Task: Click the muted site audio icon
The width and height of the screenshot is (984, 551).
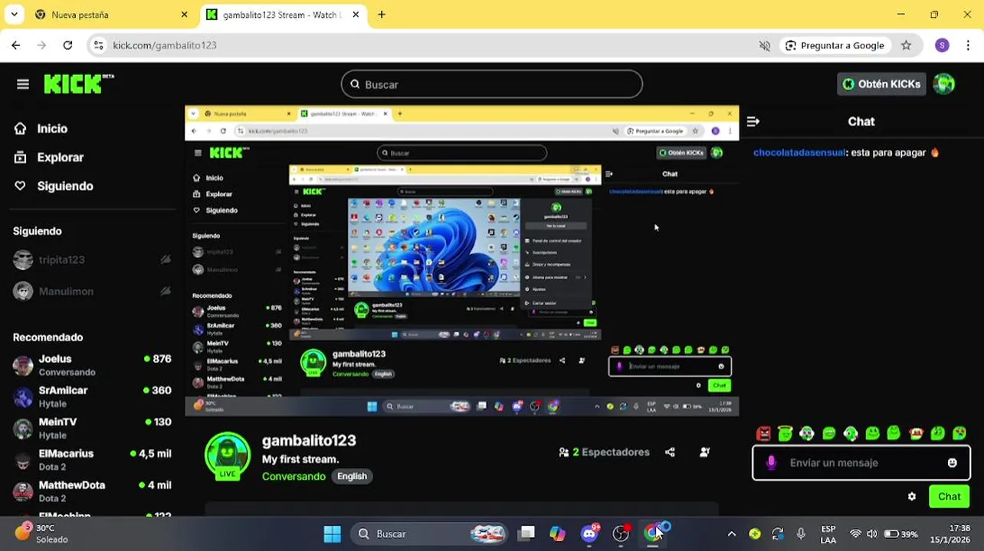Action: pyautogui.click(x=764, y=45)
